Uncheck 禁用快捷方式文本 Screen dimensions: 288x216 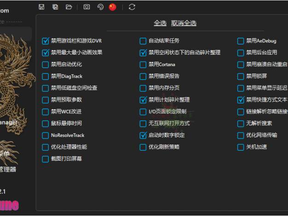241,100
